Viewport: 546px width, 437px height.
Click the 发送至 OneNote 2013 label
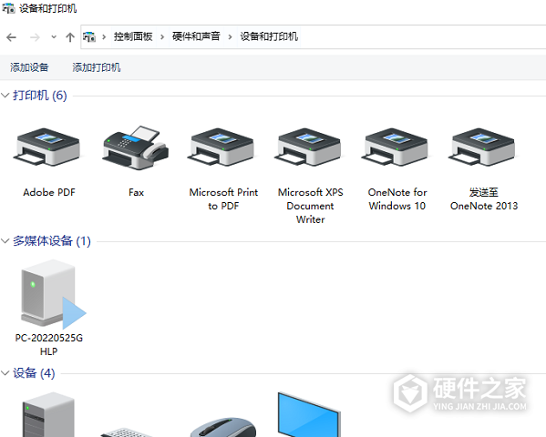(x=484, y=199)
